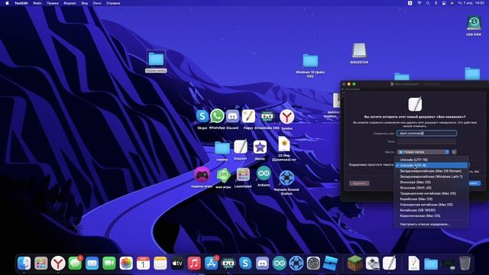Choose Японская (Mac OS) encoding
The height and width of the screenshot is (275, 489).
pyautogui.click(x=431, y=182)
